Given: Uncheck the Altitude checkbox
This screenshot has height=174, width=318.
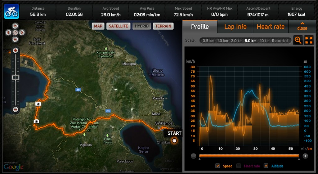Looking at the screenshot, I should pos(266,166).
